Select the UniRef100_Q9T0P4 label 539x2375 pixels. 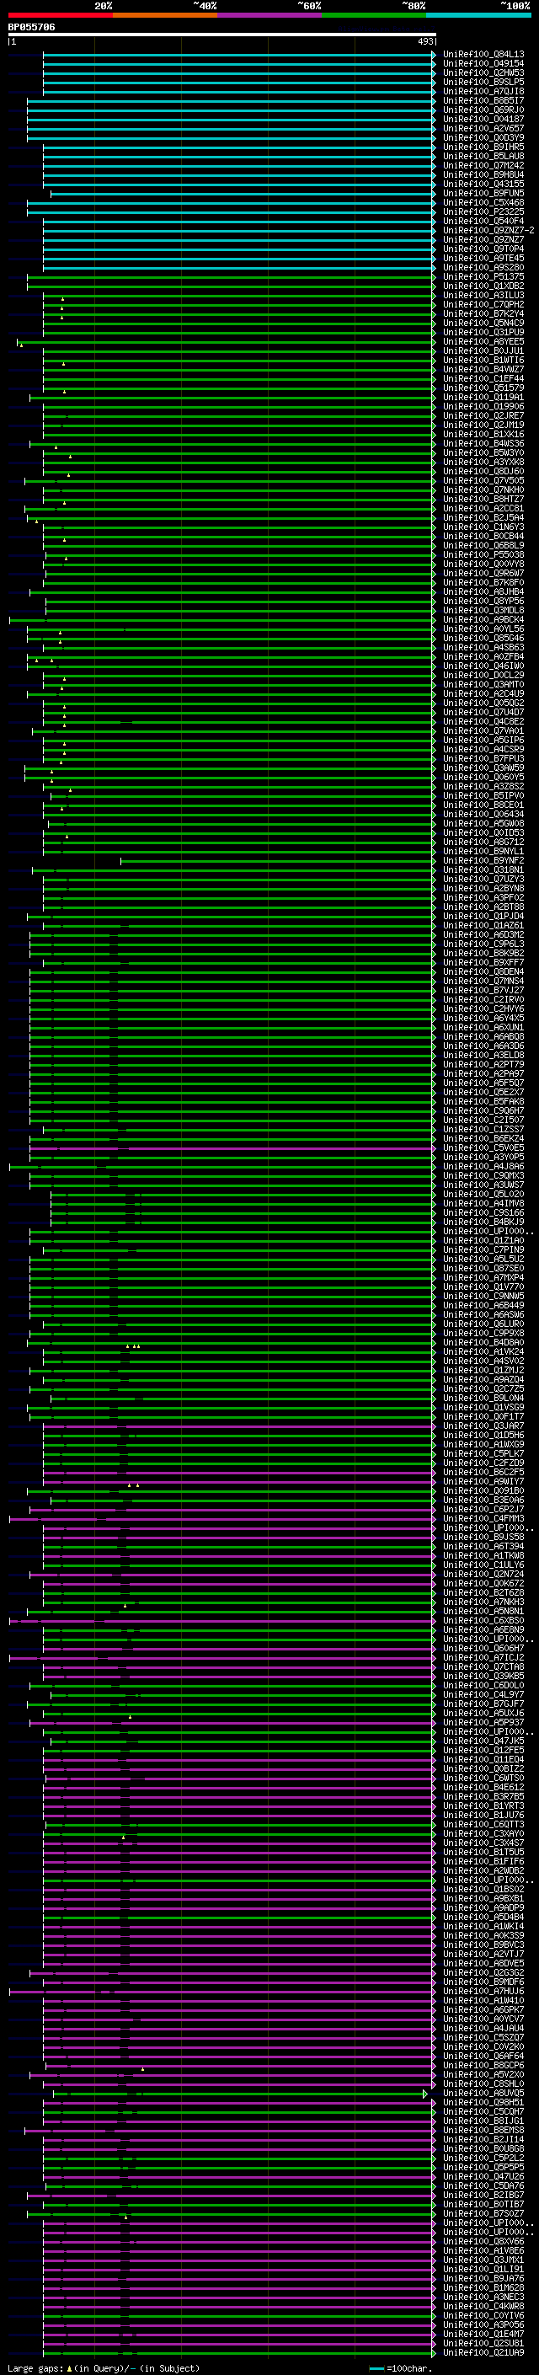point(483,249)
